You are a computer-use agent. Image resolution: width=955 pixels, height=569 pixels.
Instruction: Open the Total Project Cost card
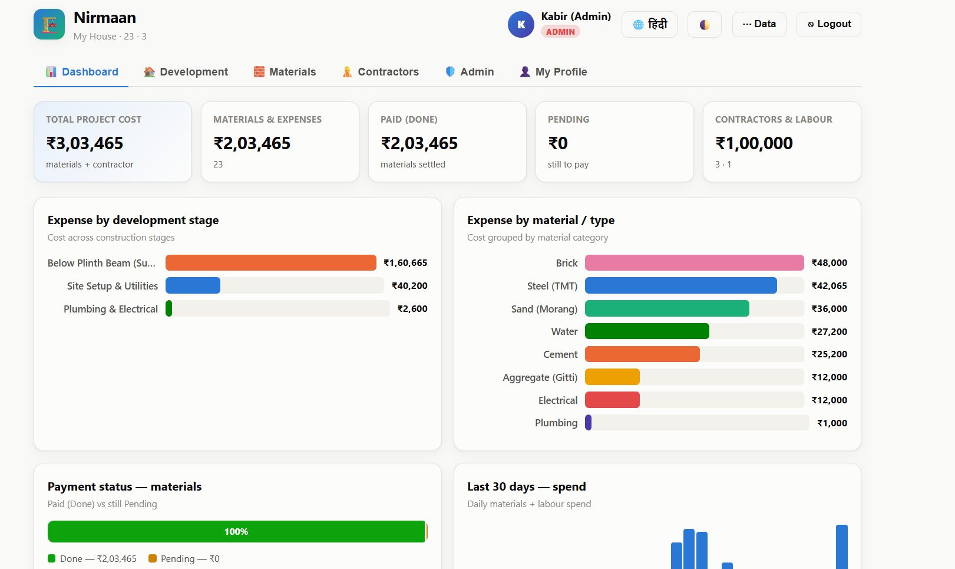point(113,142)
